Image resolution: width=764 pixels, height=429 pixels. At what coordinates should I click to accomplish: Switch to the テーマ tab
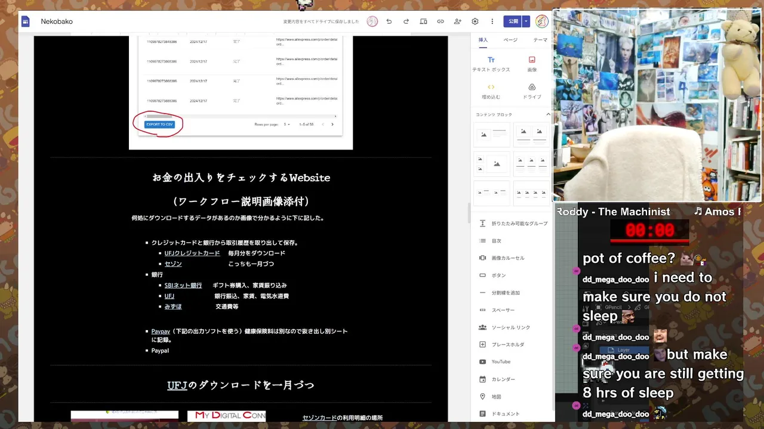(x=540, y=40)
